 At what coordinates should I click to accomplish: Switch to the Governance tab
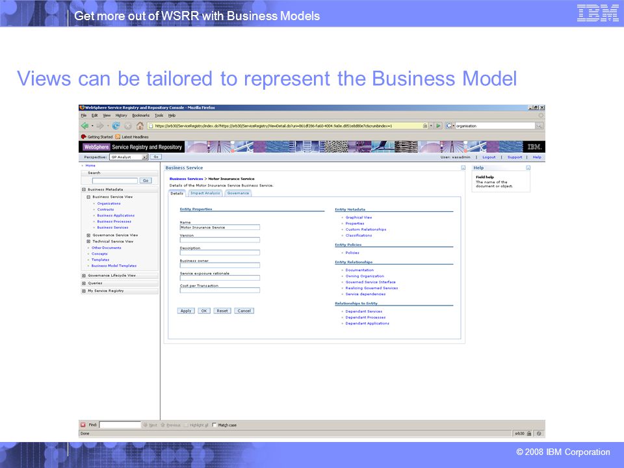point(238,193)
